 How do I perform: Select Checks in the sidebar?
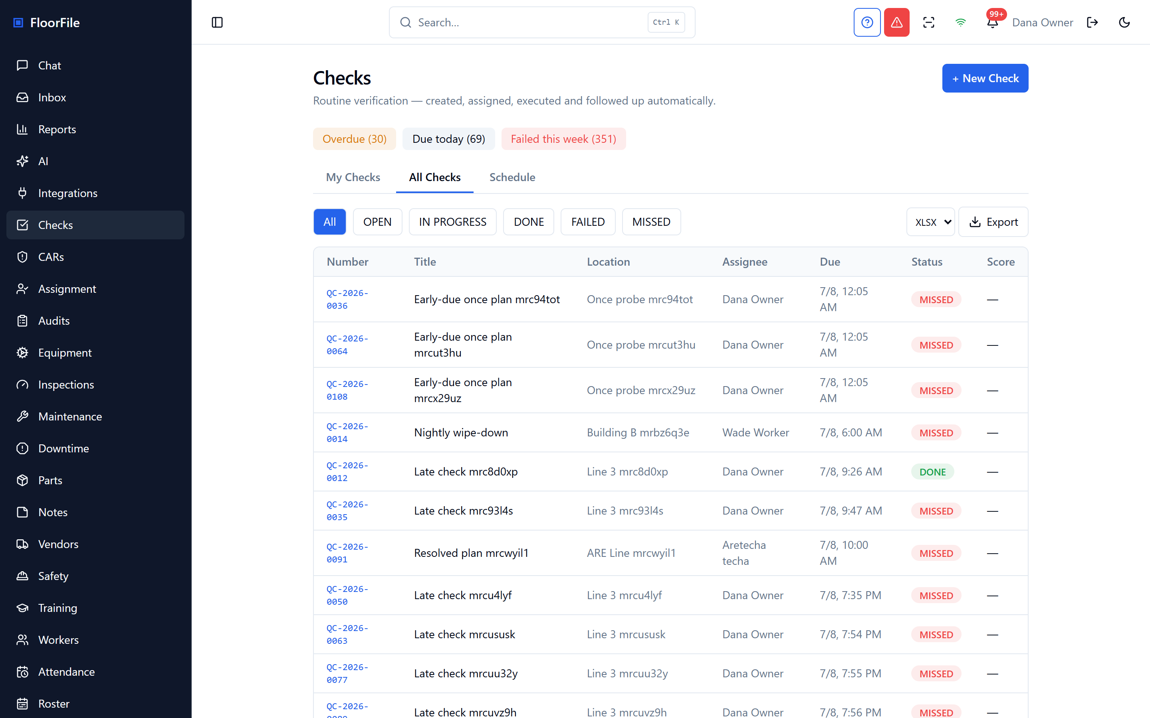point(95,225)
